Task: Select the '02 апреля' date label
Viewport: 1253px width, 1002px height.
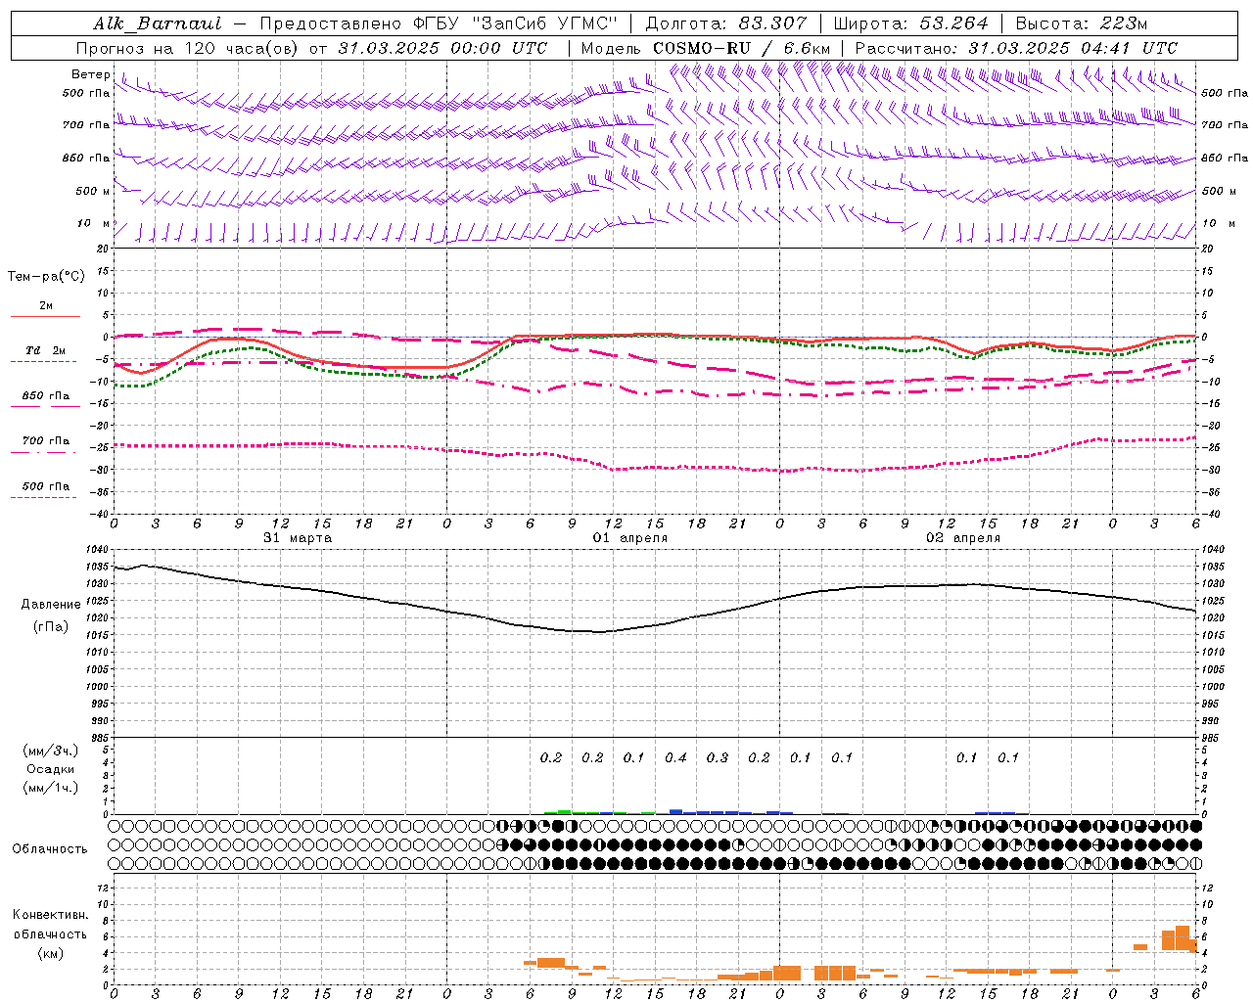Action: point(963,538)
